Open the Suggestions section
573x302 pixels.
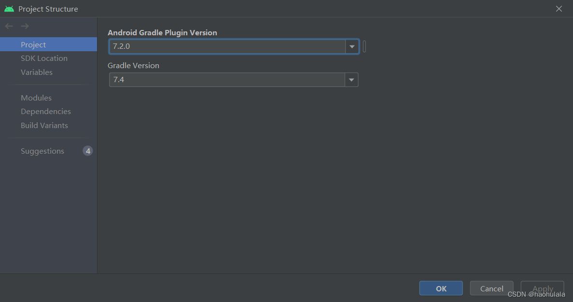click(x=42, y=151)
